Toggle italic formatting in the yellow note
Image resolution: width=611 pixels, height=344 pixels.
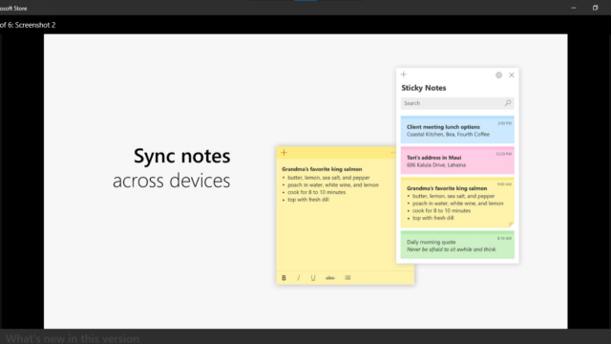299,278
